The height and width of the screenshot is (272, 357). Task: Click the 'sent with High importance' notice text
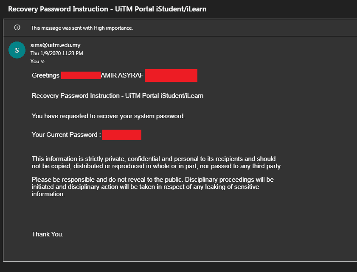(x=82, y=28)
